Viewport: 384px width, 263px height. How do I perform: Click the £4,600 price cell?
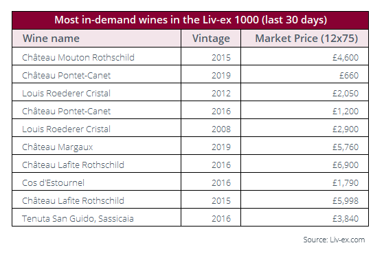tap(304, 57)
